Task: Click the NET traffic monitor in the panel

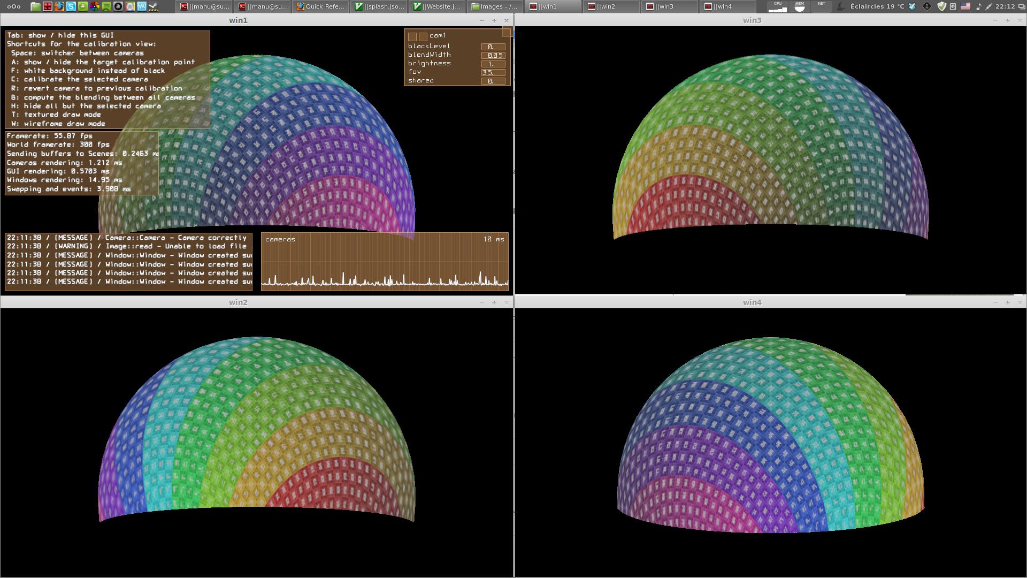Action: [822, 6]
